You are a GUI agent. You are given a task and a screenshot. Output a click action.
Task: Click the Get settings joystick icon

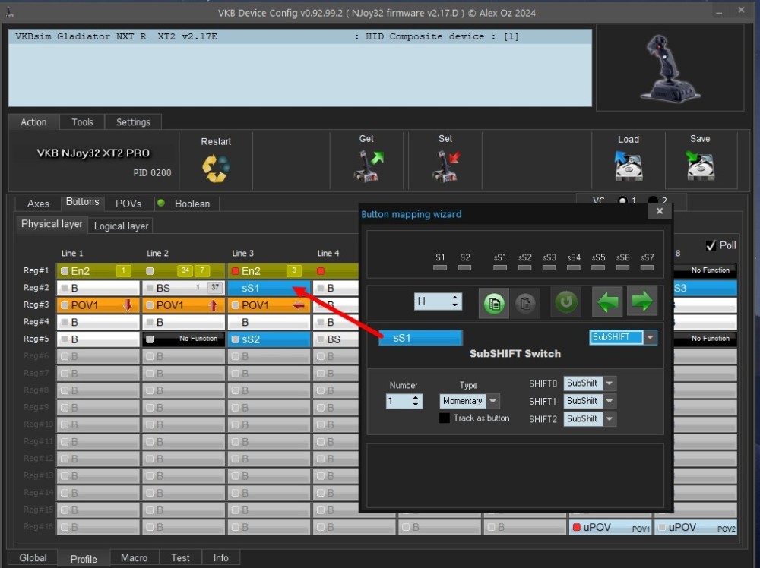click(367, 165)
